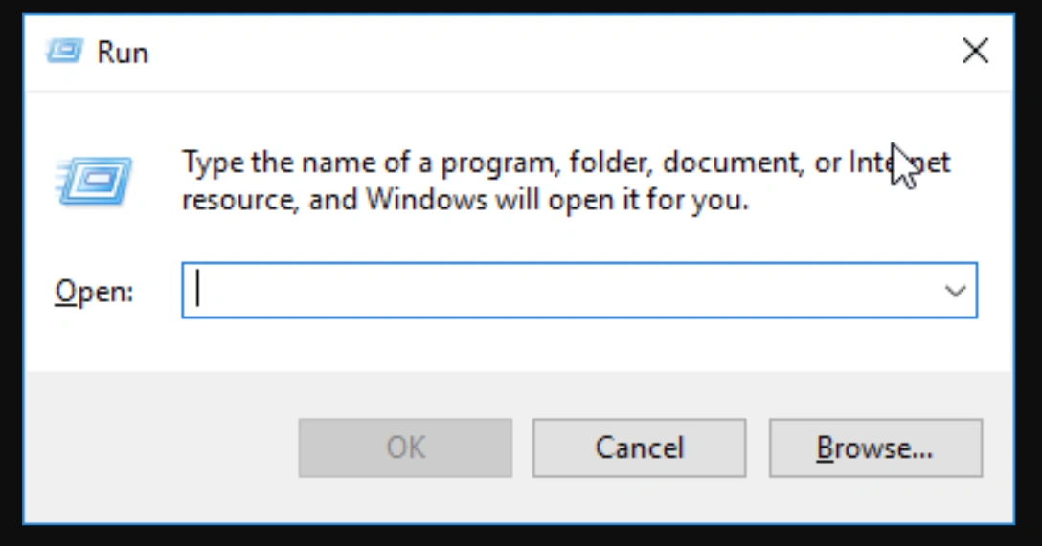Click the word "program" in the description
The image size is (1042, 546).
(x=497, y=164)
